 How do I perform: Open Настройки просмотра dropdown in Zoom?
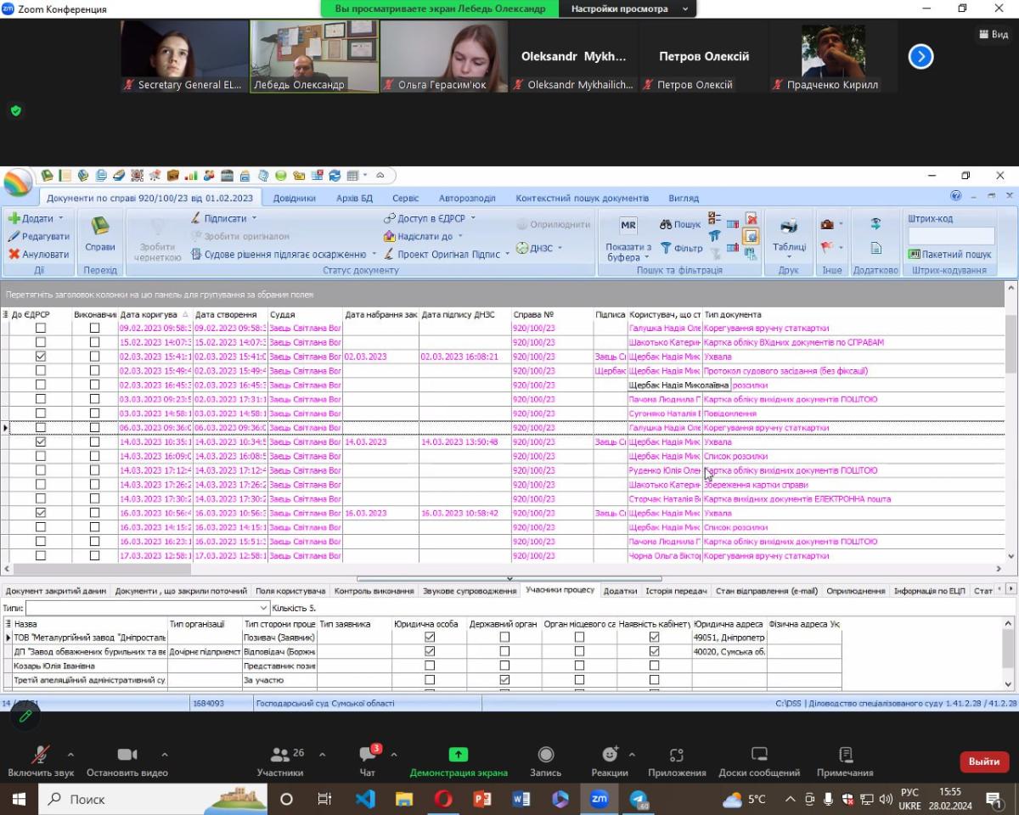(630, 8)
